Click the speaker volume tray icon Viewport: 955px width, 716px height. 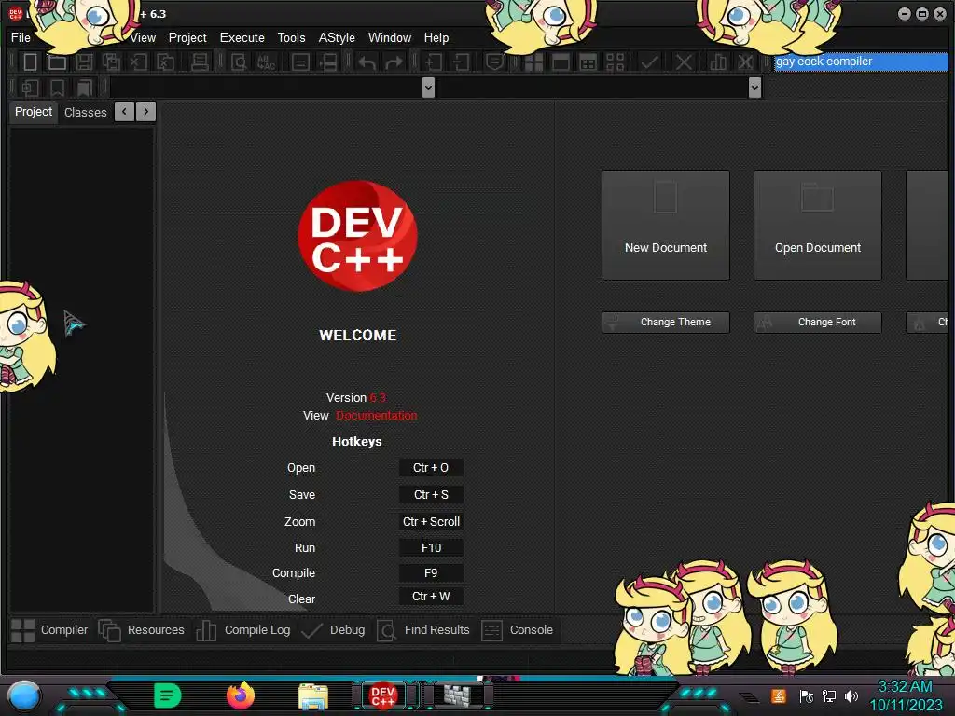(x=851, y=695)
